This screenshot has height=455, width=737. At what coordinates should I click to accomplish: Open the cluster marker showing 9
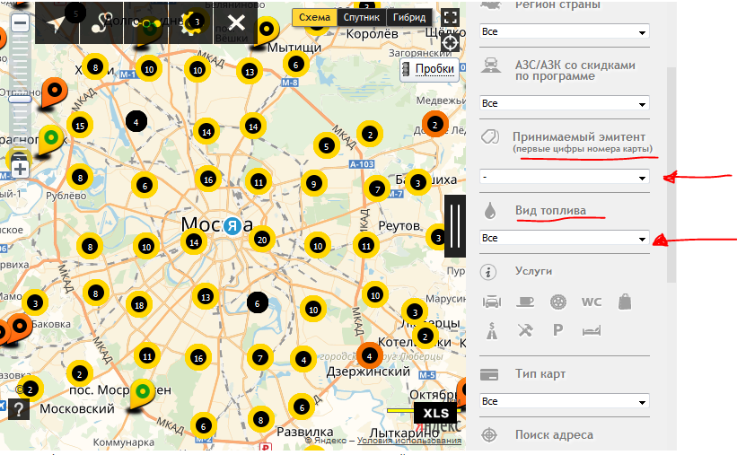tap(313, 183)
